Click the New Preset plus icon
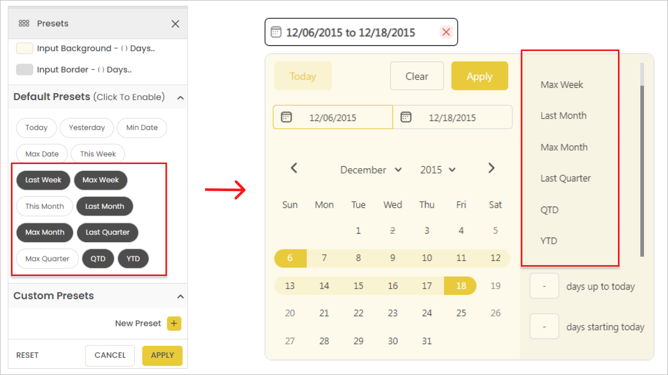 174,323
